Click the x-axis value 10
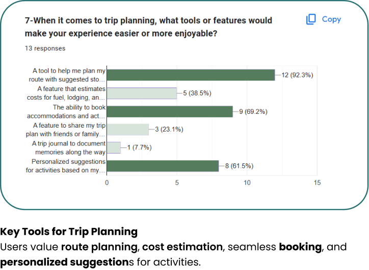369x270 pixels. 247,183
